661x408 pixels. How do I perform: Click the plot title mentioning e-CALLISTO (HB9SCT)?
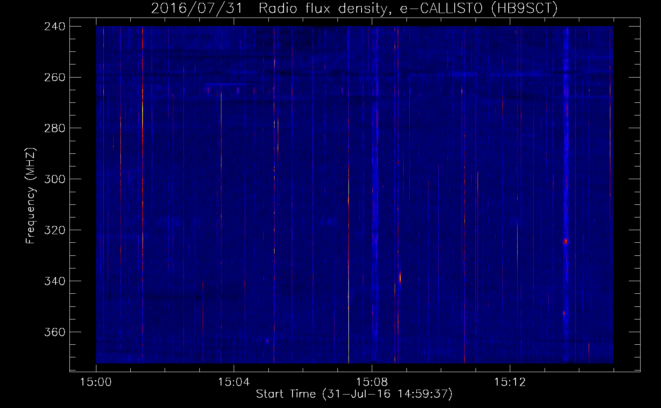pyautogui.click(x=354, y=8)
